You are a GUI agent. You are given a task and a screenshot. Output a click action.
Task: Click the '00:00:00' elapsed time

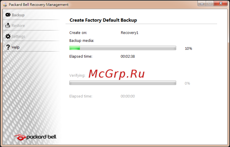pos(128,96)
